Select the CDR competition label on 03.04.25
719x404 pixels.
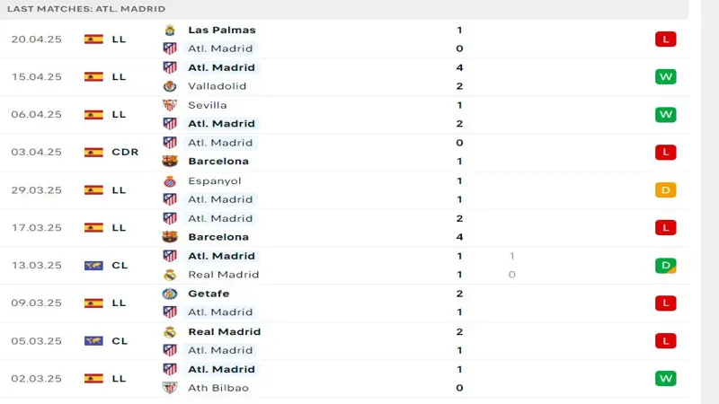click(125, 153)
